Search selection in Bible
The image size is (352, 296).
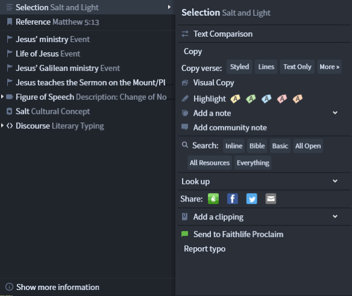point(257,146)
